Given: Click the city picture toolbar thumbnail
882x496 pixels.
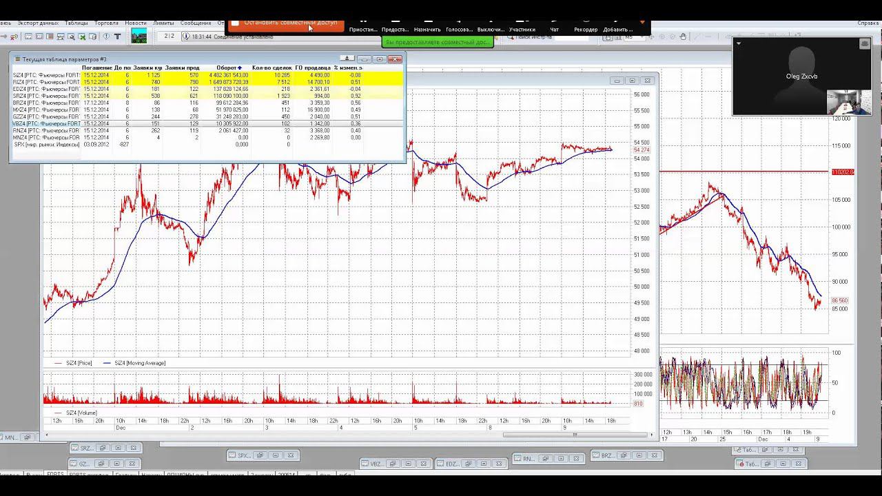Looking at the screenshot, I should (x=139, y=36).
